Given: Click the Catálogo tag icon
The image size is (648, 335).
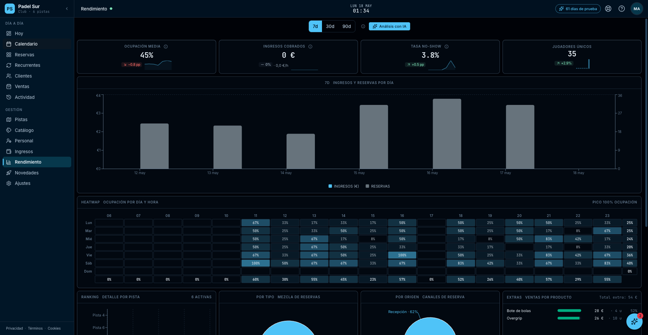Looking at the screenshot, I should coord(9,130).
